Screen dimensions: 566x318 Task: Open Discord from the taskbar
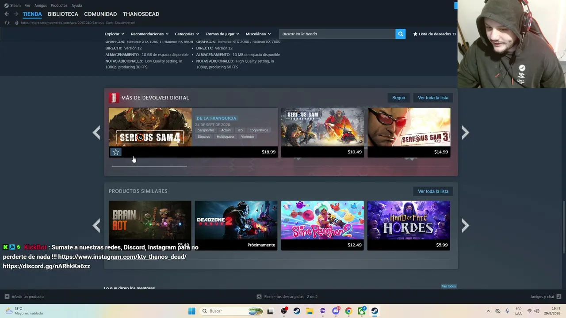336,311
